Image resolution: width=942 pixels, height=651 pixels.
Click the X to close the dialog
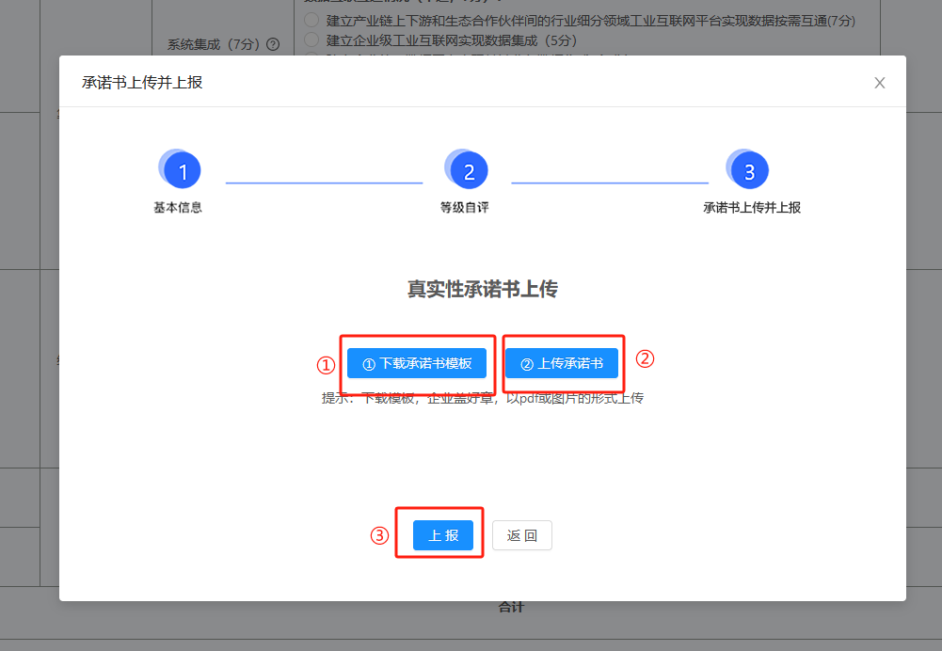[x=879, y=83]
